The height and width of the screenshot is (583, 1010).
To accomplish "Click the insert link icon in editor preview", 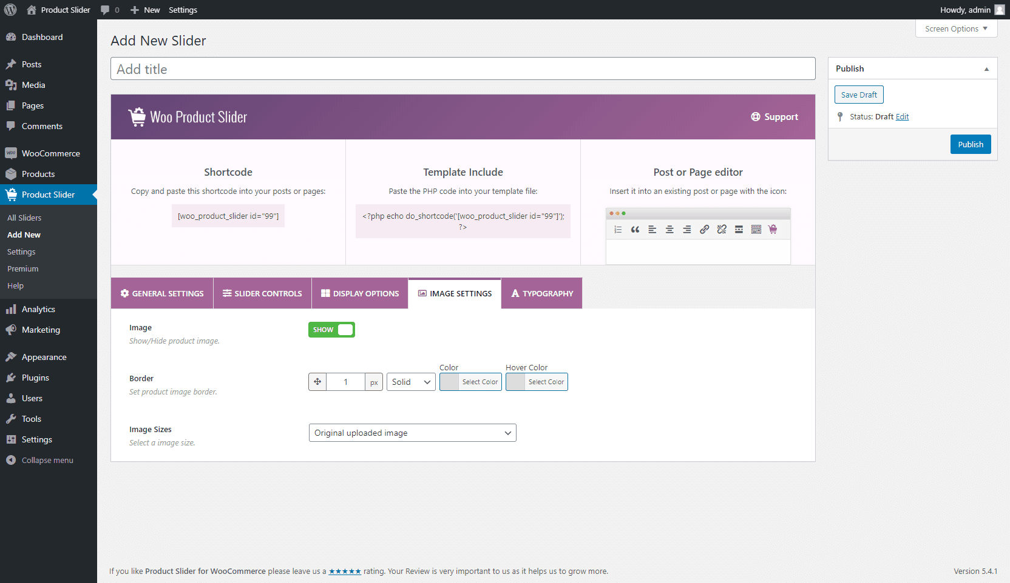I will tap(704, 229).
